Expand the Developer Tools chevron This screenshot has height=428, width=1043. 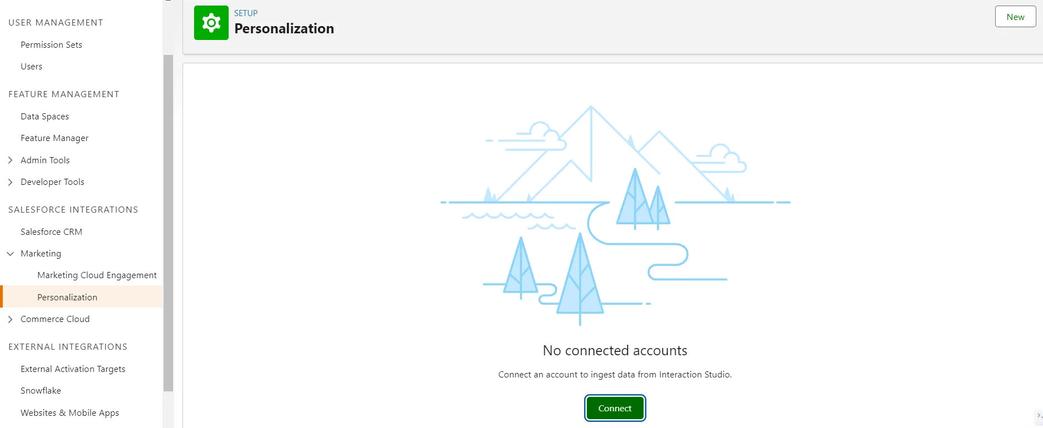pyautogui.click(x=10, y=182)
